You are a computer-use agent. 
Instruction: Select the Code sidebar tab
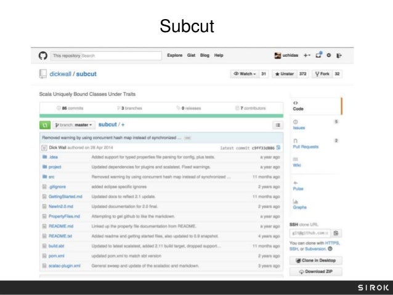coord(316,106)
